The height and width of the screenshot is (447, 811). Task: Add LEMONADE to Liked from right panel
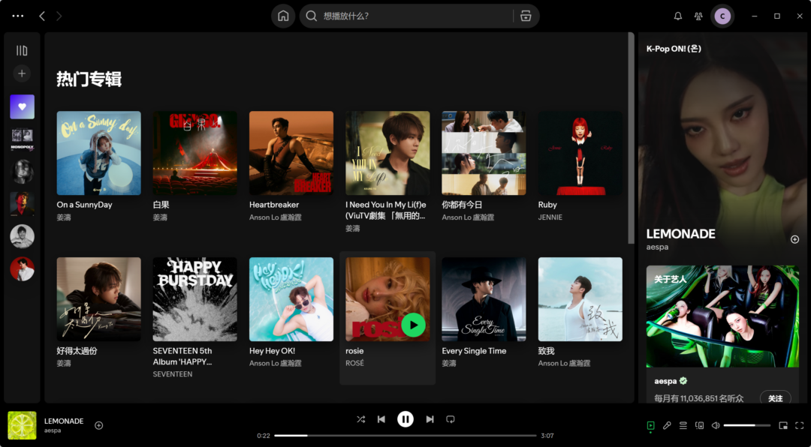click(795, 239)
